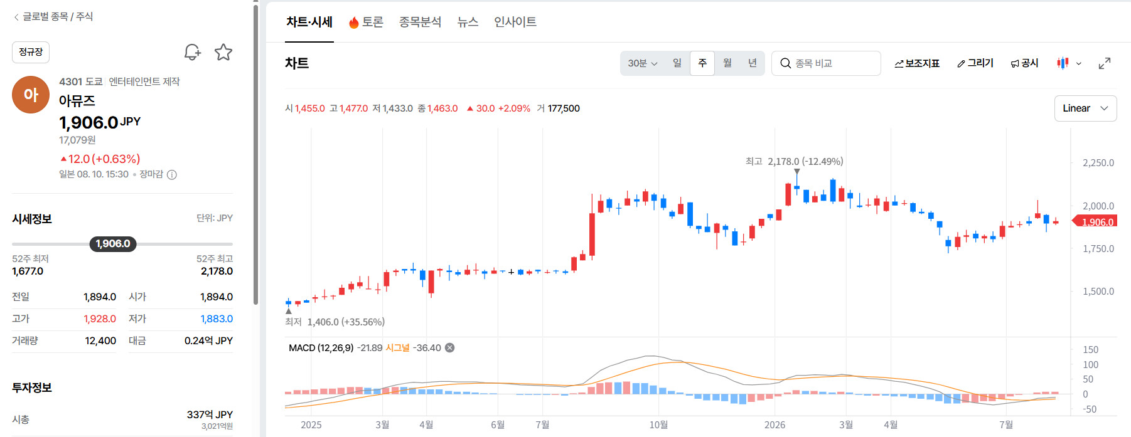Screen dimensions: 1131x437
Task: Switch to the 토론 tab
Action: (366, 22)
